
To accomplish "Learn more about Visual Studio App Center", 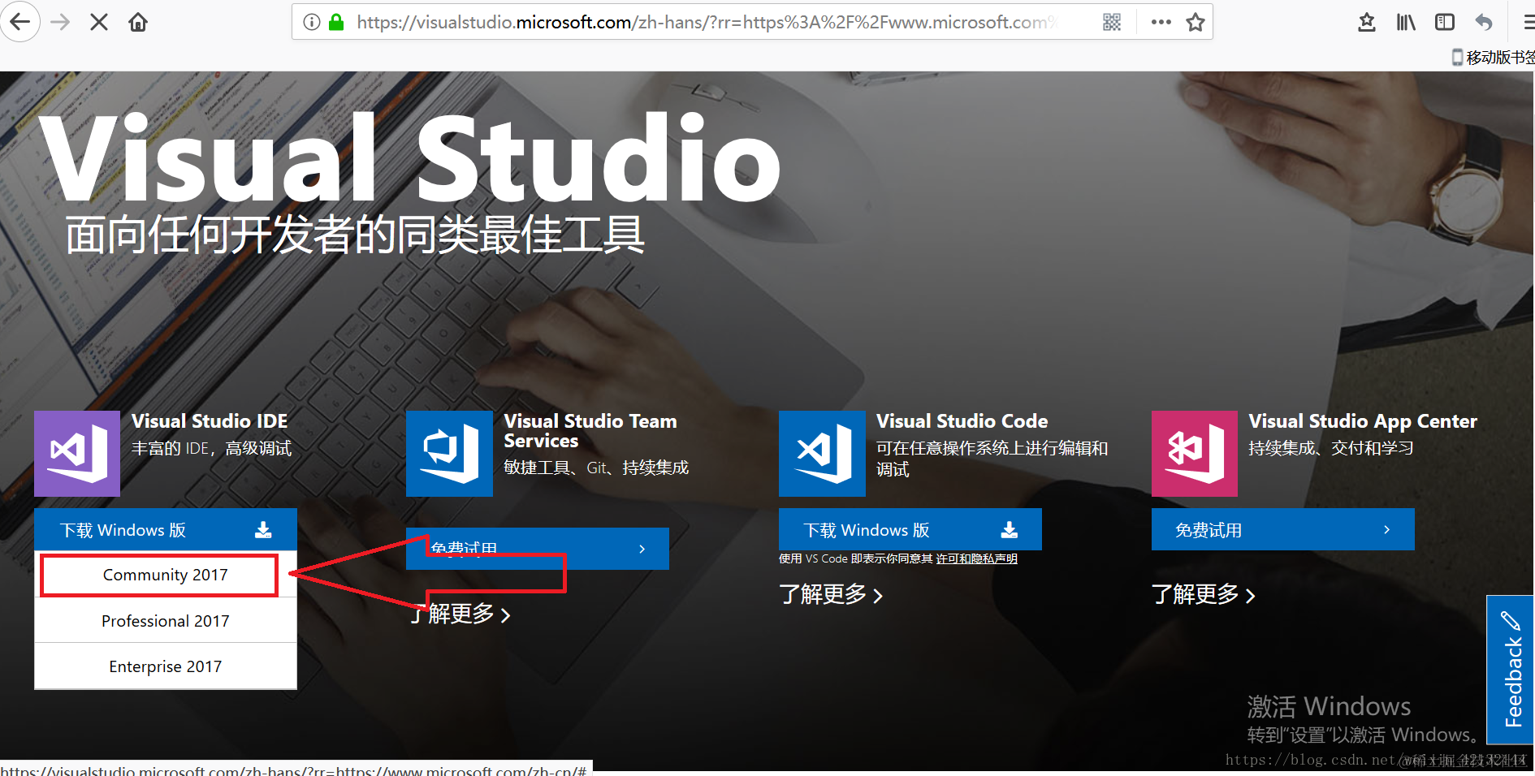I will tap(1204, 595).
